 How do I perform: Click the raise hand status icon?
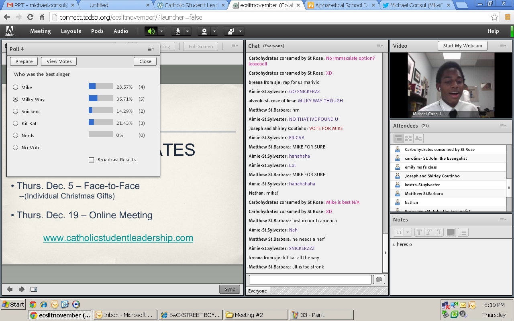click(x=231, y=31)
